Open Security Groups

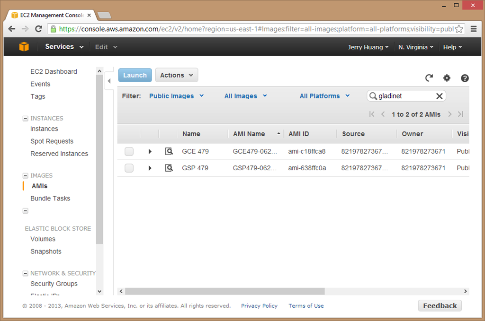[54, 284]
